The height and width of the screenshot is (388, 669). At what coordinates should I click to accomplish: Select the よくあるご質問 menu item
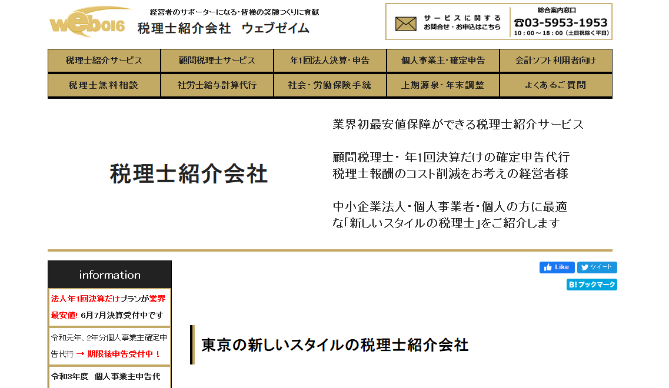pyautogui.click(x=556, y=85)
